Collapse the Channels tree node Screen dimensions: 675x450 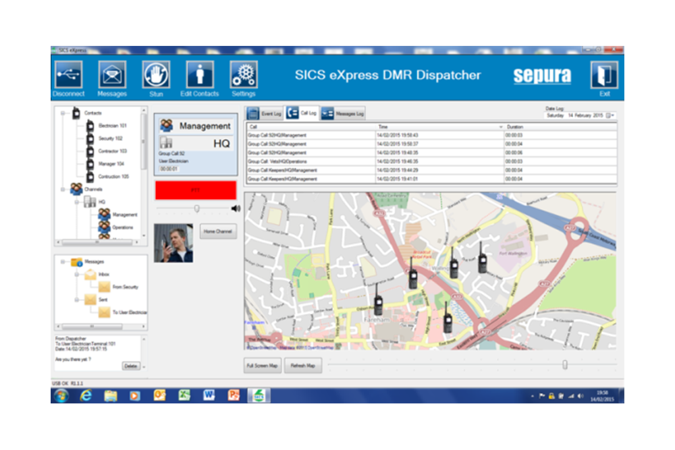[x=63, y=190]
